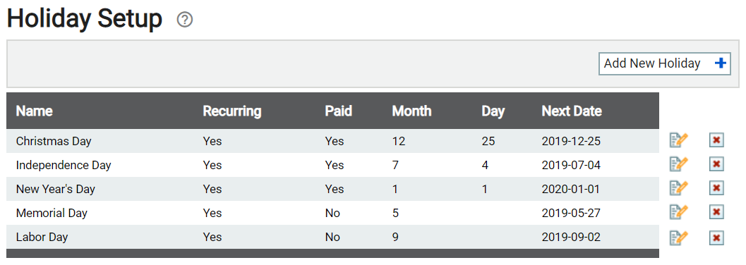Open editor for New Year's Day
Screen dimensions: 746x265
point(678,189)
